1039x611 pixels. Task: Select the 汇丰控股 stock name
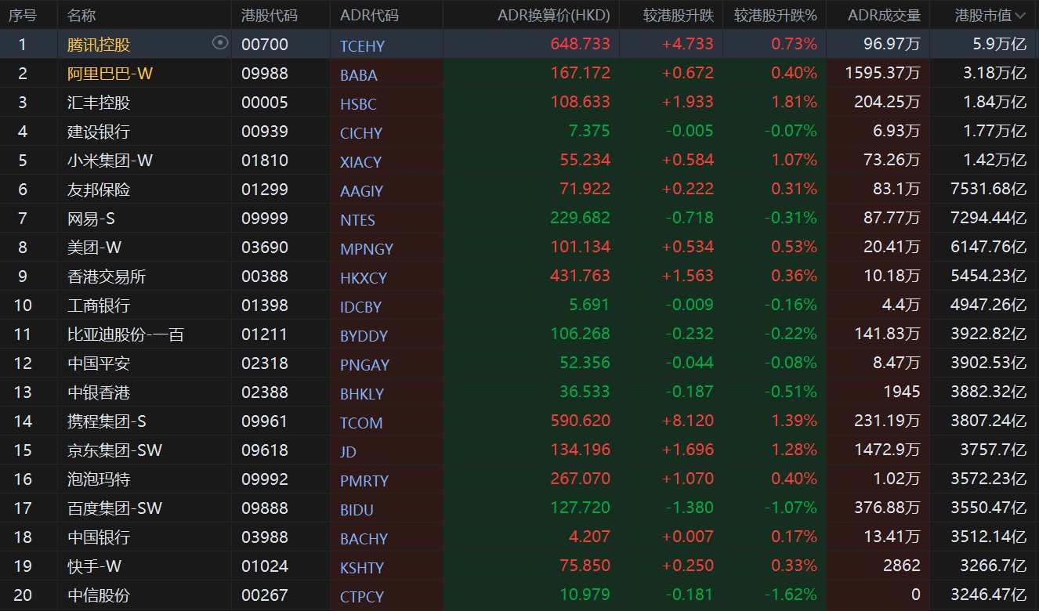point(99,103)
